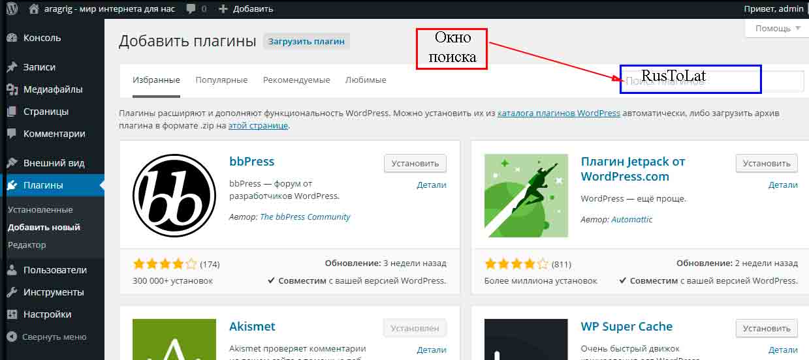
Task: Open the Привет, admin account menu
Action: [x=774, y=9]
